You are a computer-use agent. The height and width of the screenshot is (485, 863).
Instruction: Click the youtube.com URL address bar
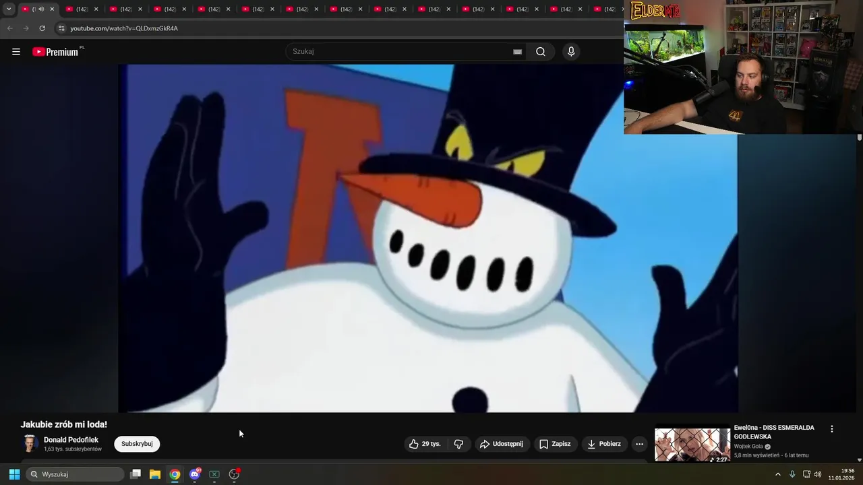124,28
